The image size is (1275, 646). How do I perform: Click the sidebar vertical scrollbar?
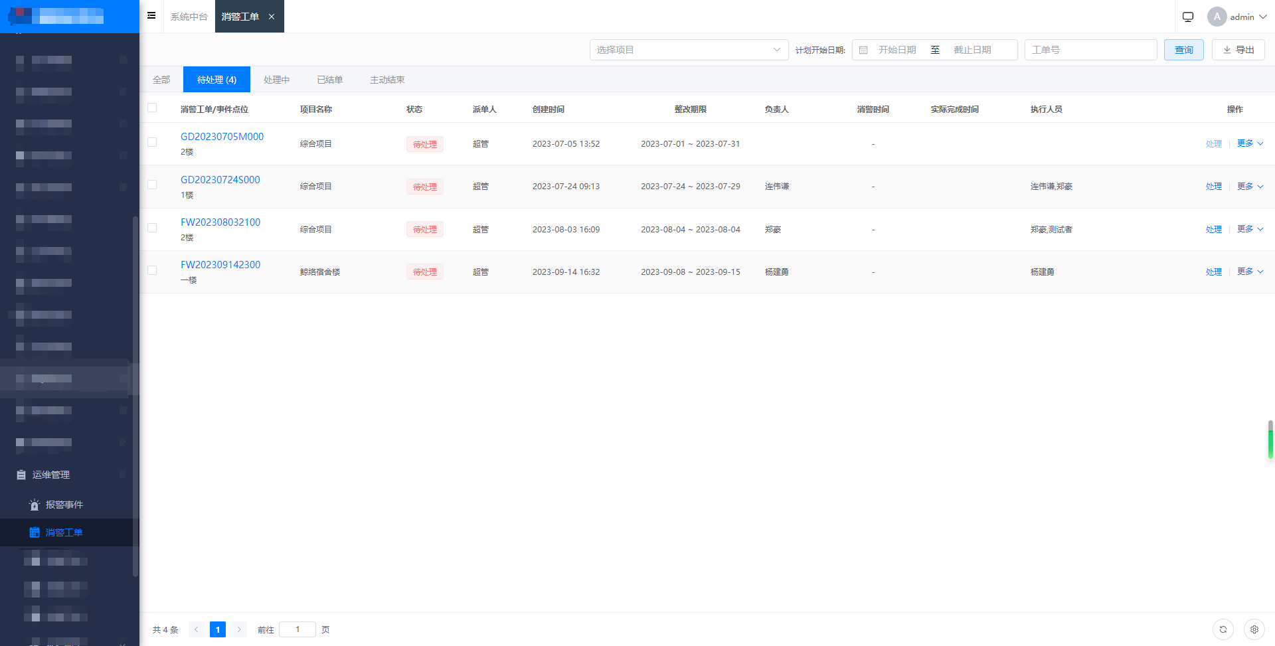pos(135,396)
